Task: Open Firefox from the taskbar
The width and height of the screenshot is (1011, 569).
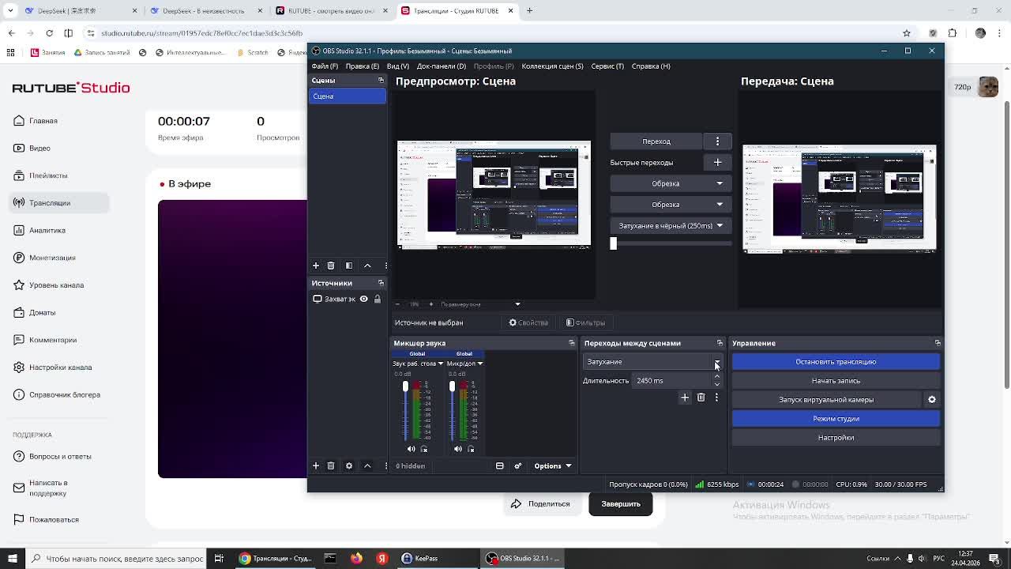Action: coord(356,559)
